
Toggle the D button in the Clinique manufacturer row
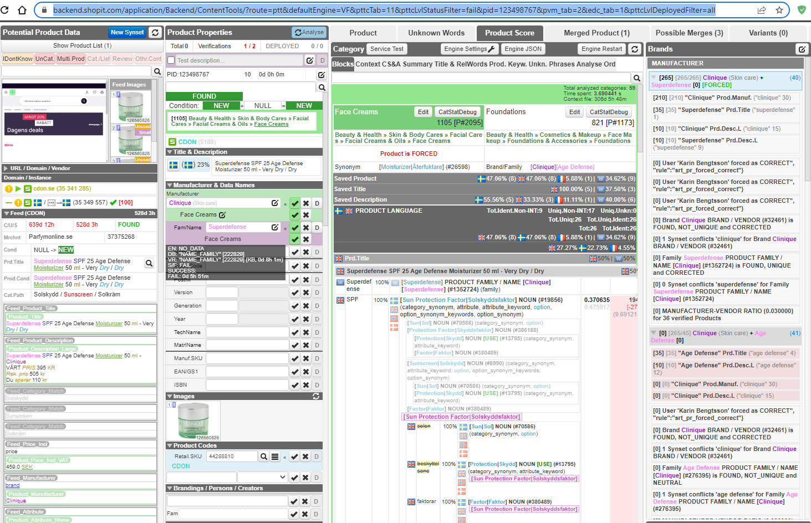coord(317,203)
